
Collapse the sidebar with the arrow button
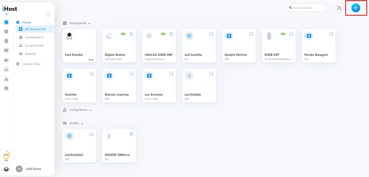tap(48, 14)
